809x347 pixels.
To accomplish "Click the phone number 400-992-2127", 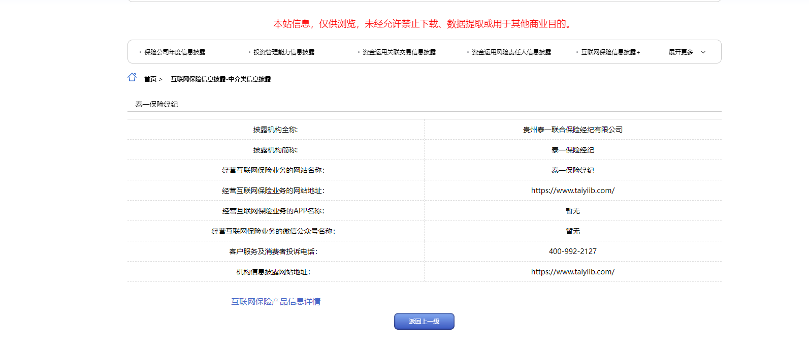I will 572,251.
